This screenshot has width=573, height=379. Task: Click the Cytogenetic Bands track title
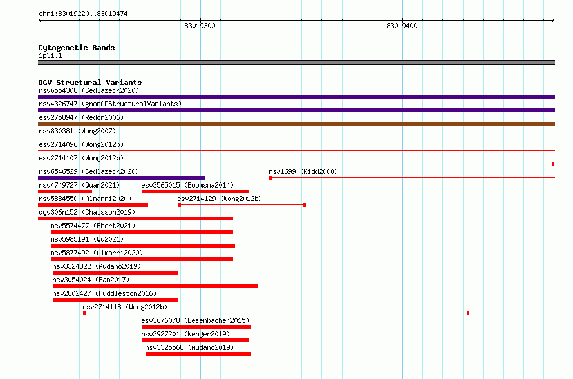[77, 48]
